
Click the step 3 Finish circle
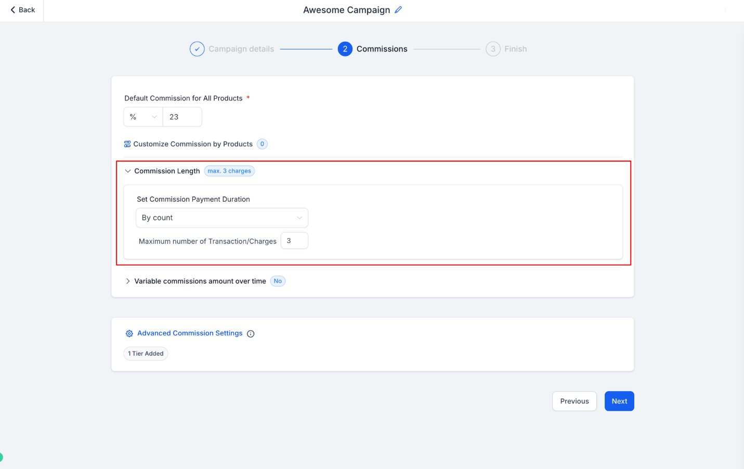click(x=493, y=49)
